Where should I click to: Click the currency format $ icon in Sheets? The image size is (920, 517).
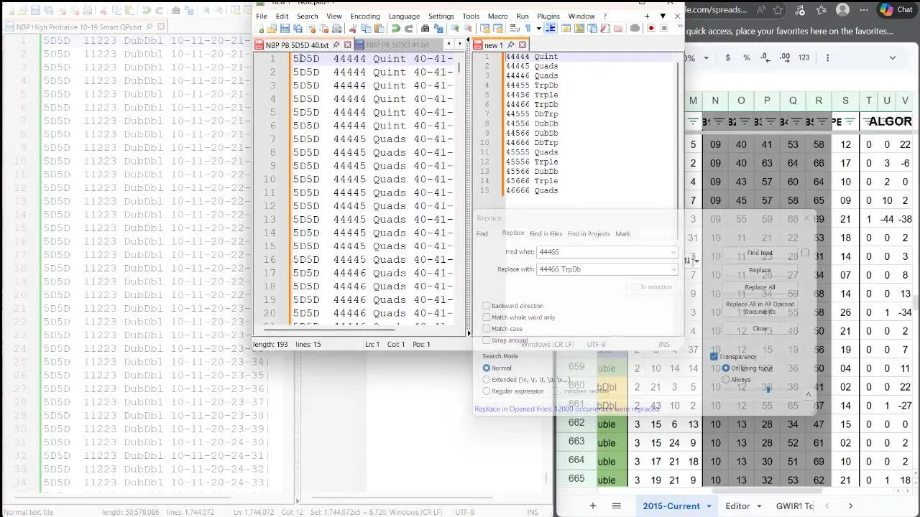pos(727,57)
